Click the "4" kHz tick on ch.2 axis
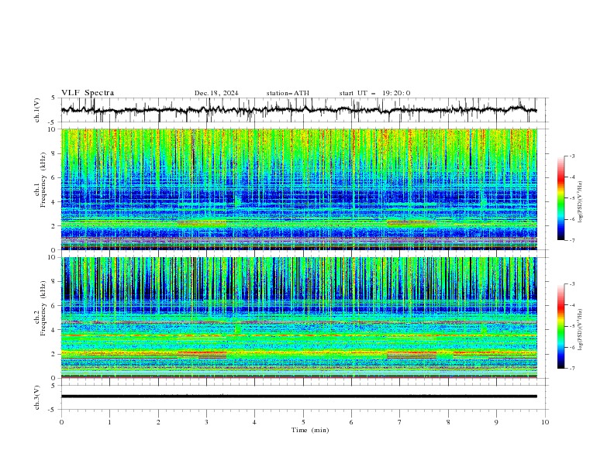The image size is (614, 474). pos(54,330)
